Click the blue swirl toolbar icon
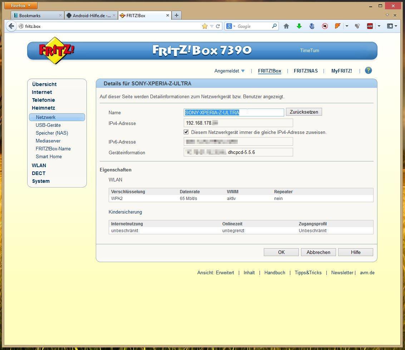405x350 pixels. (312, 26)
